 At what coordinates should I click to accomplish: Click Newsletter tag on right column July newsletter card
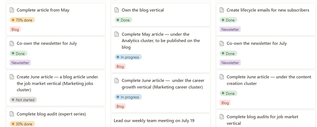tap(230, 63)
